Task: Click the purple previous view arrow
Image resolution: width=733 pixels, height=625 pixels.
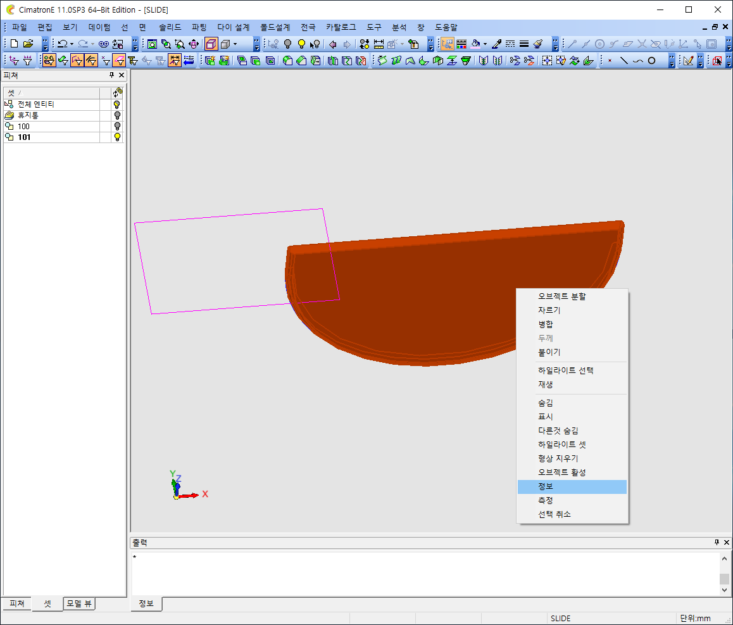Action: coord(333,44)
